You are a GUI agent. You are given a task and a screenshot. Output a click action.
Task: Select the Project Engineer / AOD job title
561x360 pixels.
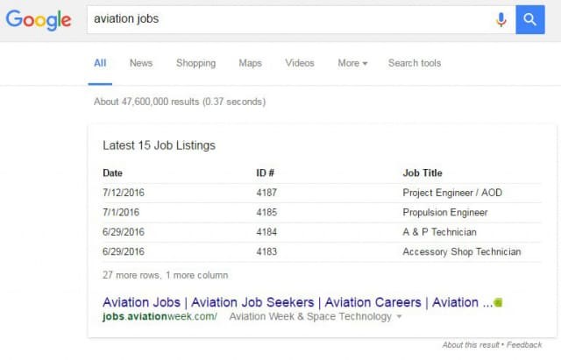coord(451,192)
